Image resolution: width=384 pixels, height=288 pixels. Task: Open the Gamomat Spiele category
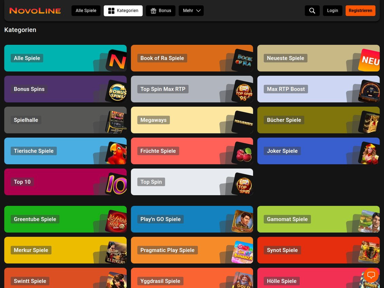(318, 219)
